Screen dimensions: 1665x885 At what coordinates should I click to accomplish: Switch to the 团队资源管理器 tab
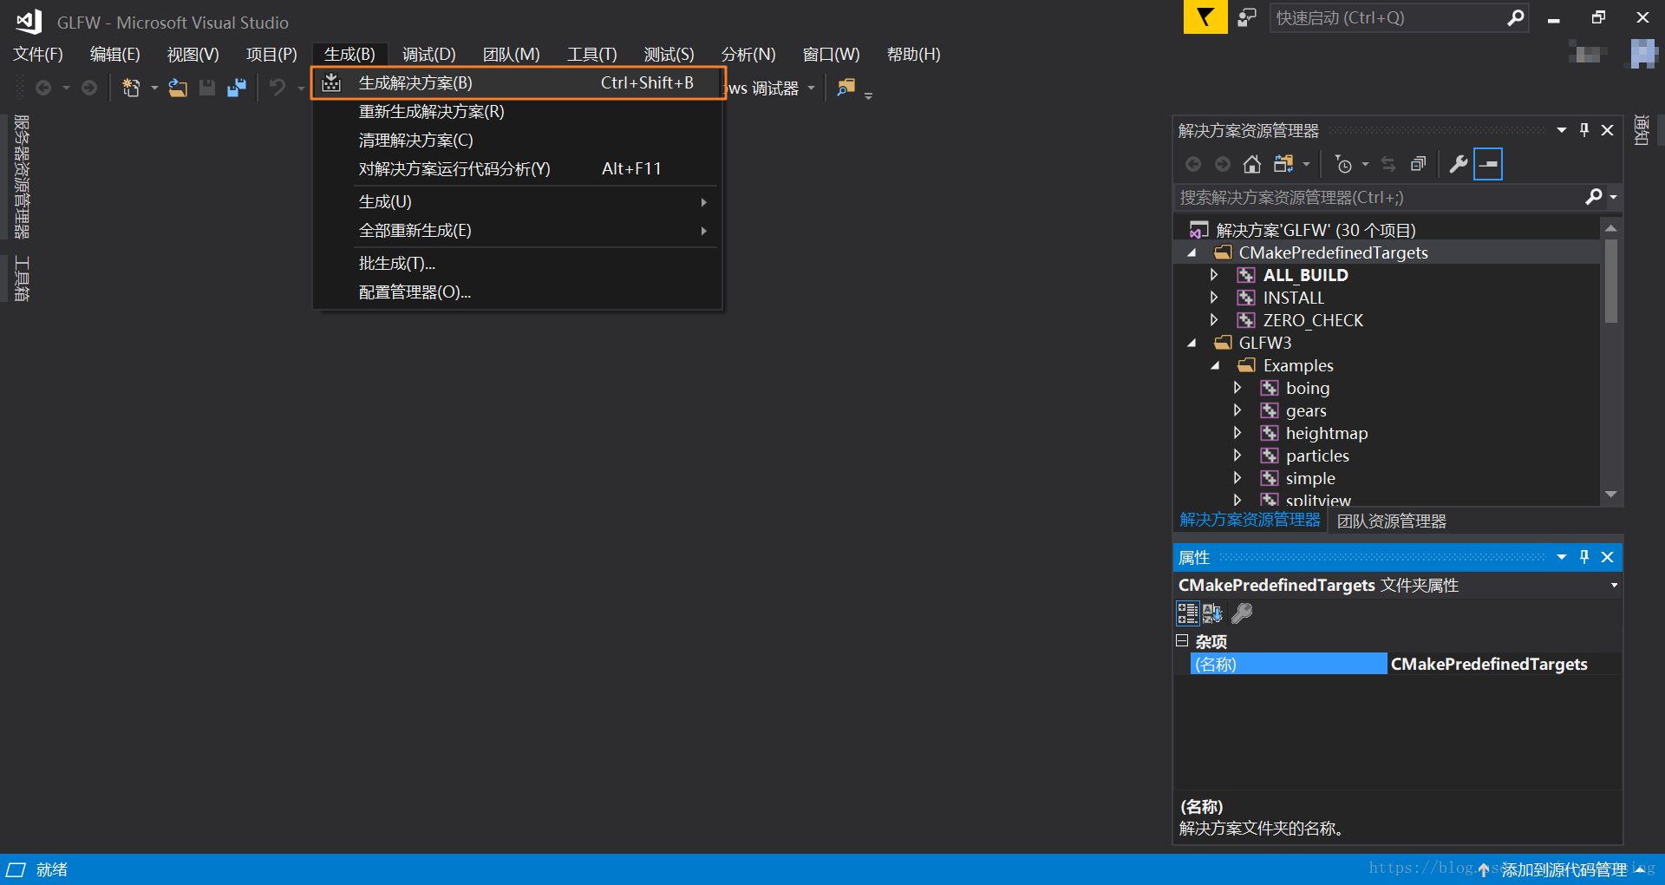pyautogui.click(x=1392, y=521)
